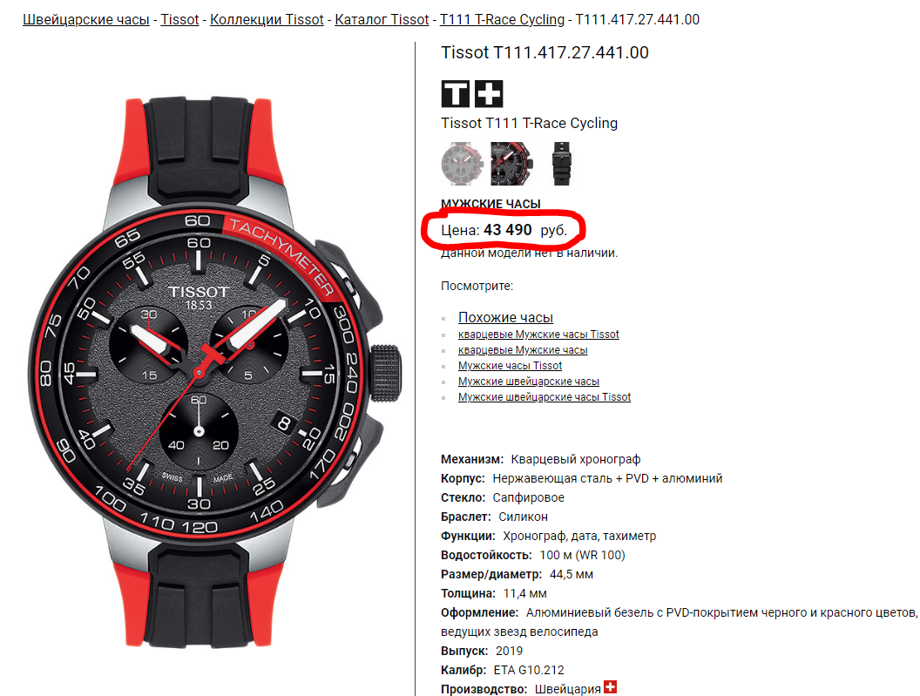Go to Каталог Tissot breadcrumb

[382, 19]
